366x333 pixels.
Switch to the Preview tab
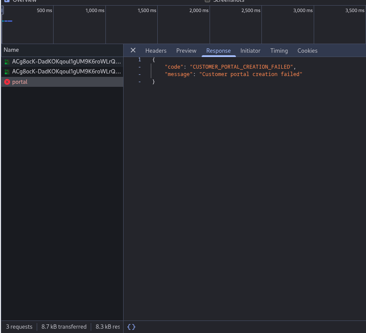(x=186, y=51)
